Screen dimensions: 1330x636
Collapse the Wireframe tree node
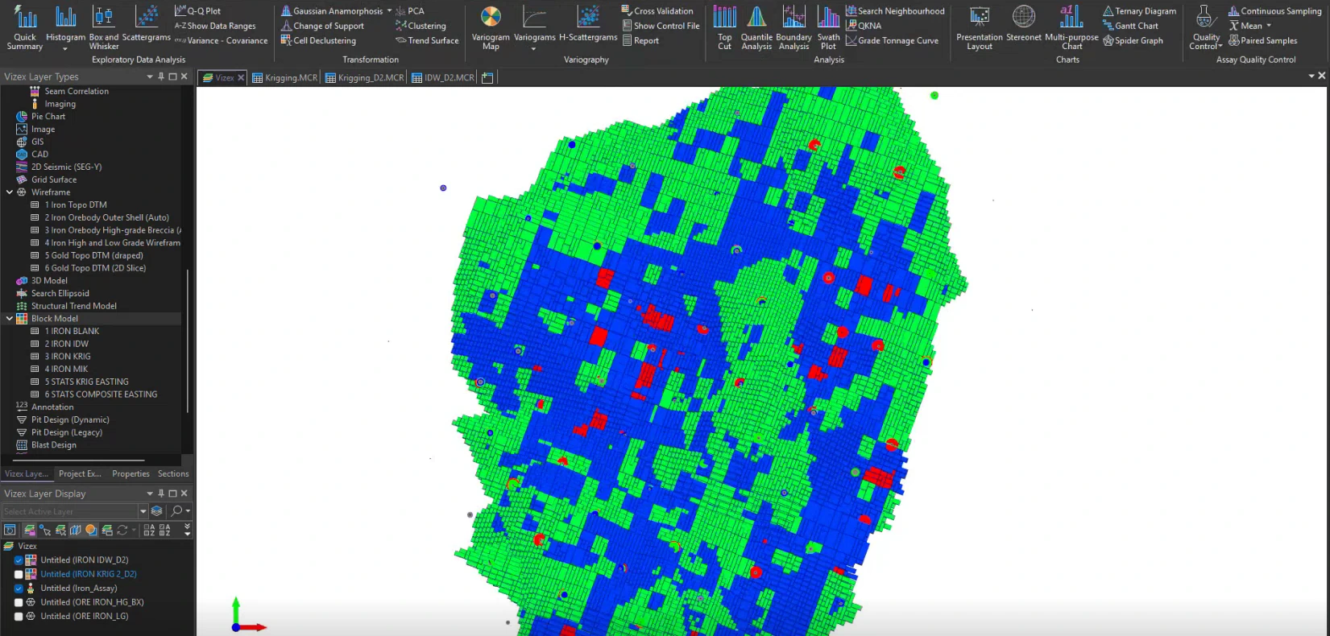pyautogui.click(x=9, y=192)
